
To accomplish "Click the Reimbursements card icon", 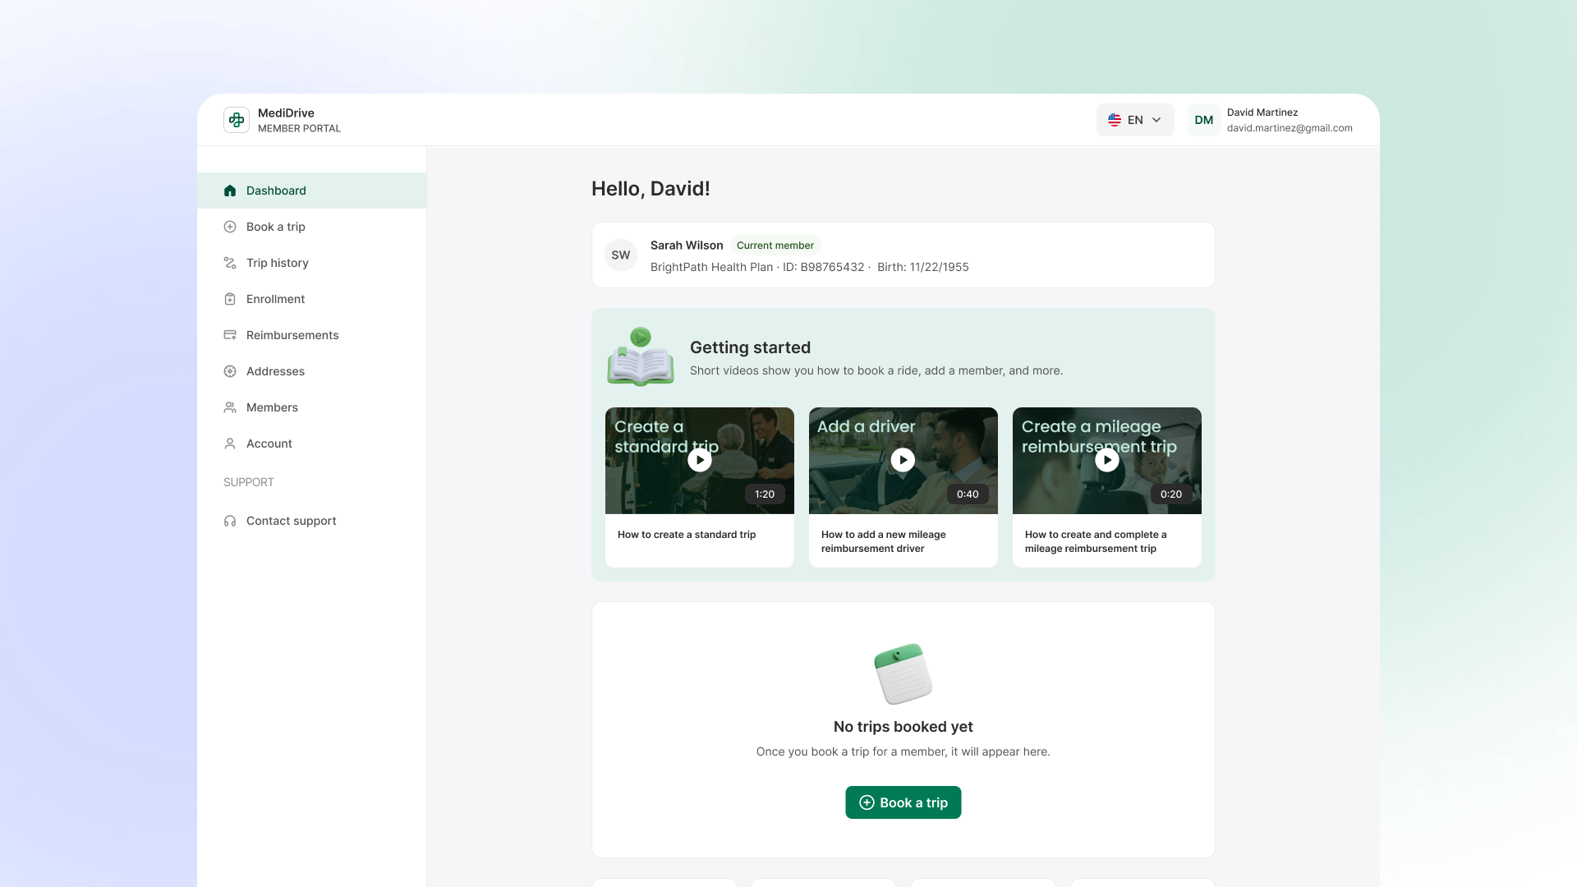I will tap(230, 335).
